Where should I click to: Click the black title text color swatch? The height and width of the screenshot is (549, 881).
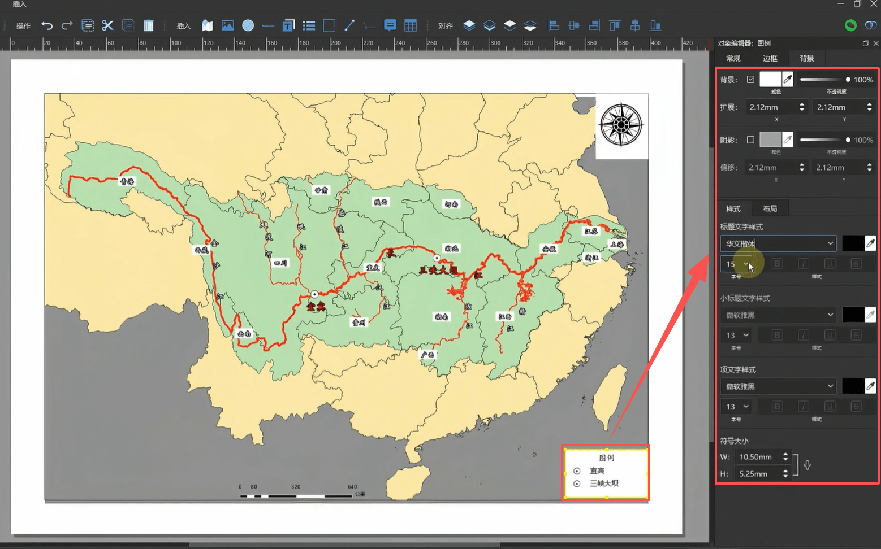(x=853, y=243)
